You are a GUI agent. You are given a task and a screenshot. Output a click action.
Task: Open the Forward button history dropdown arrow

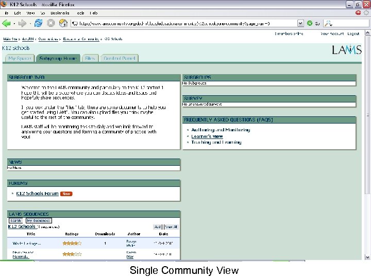click(30, 24)
